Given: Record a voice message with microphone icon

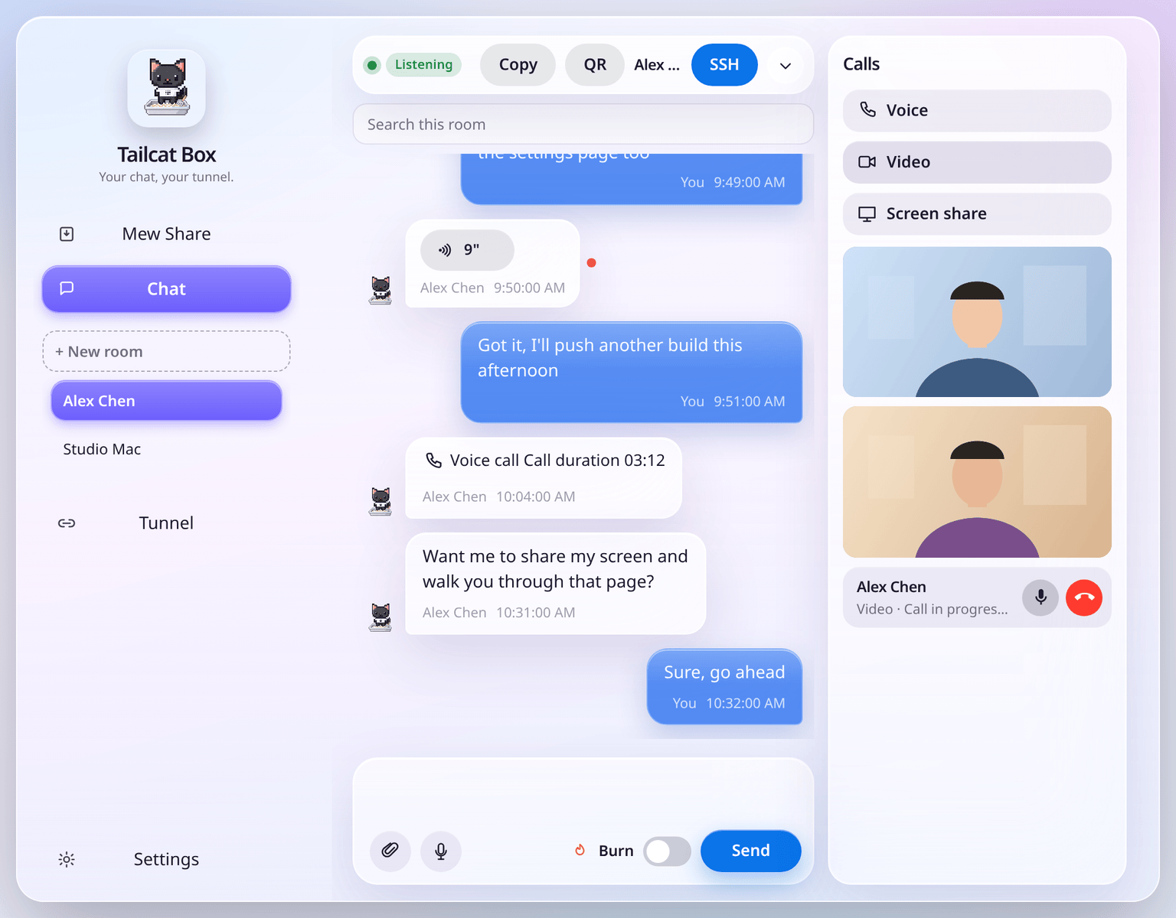Looking at the screenshot, I should (x=441, y=851).
